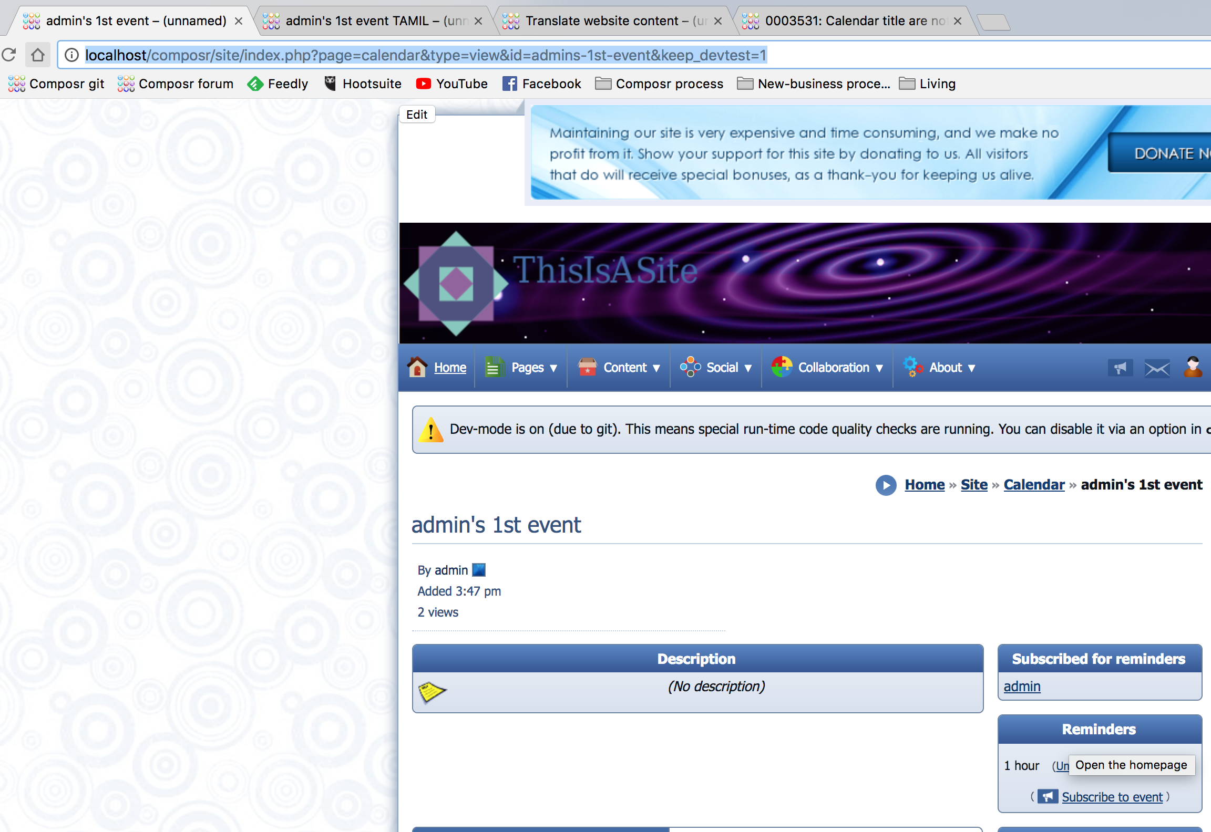Click the browser reload icon
The width and height of the screenshot is (1211, 832).
click(x=9, y=55)
